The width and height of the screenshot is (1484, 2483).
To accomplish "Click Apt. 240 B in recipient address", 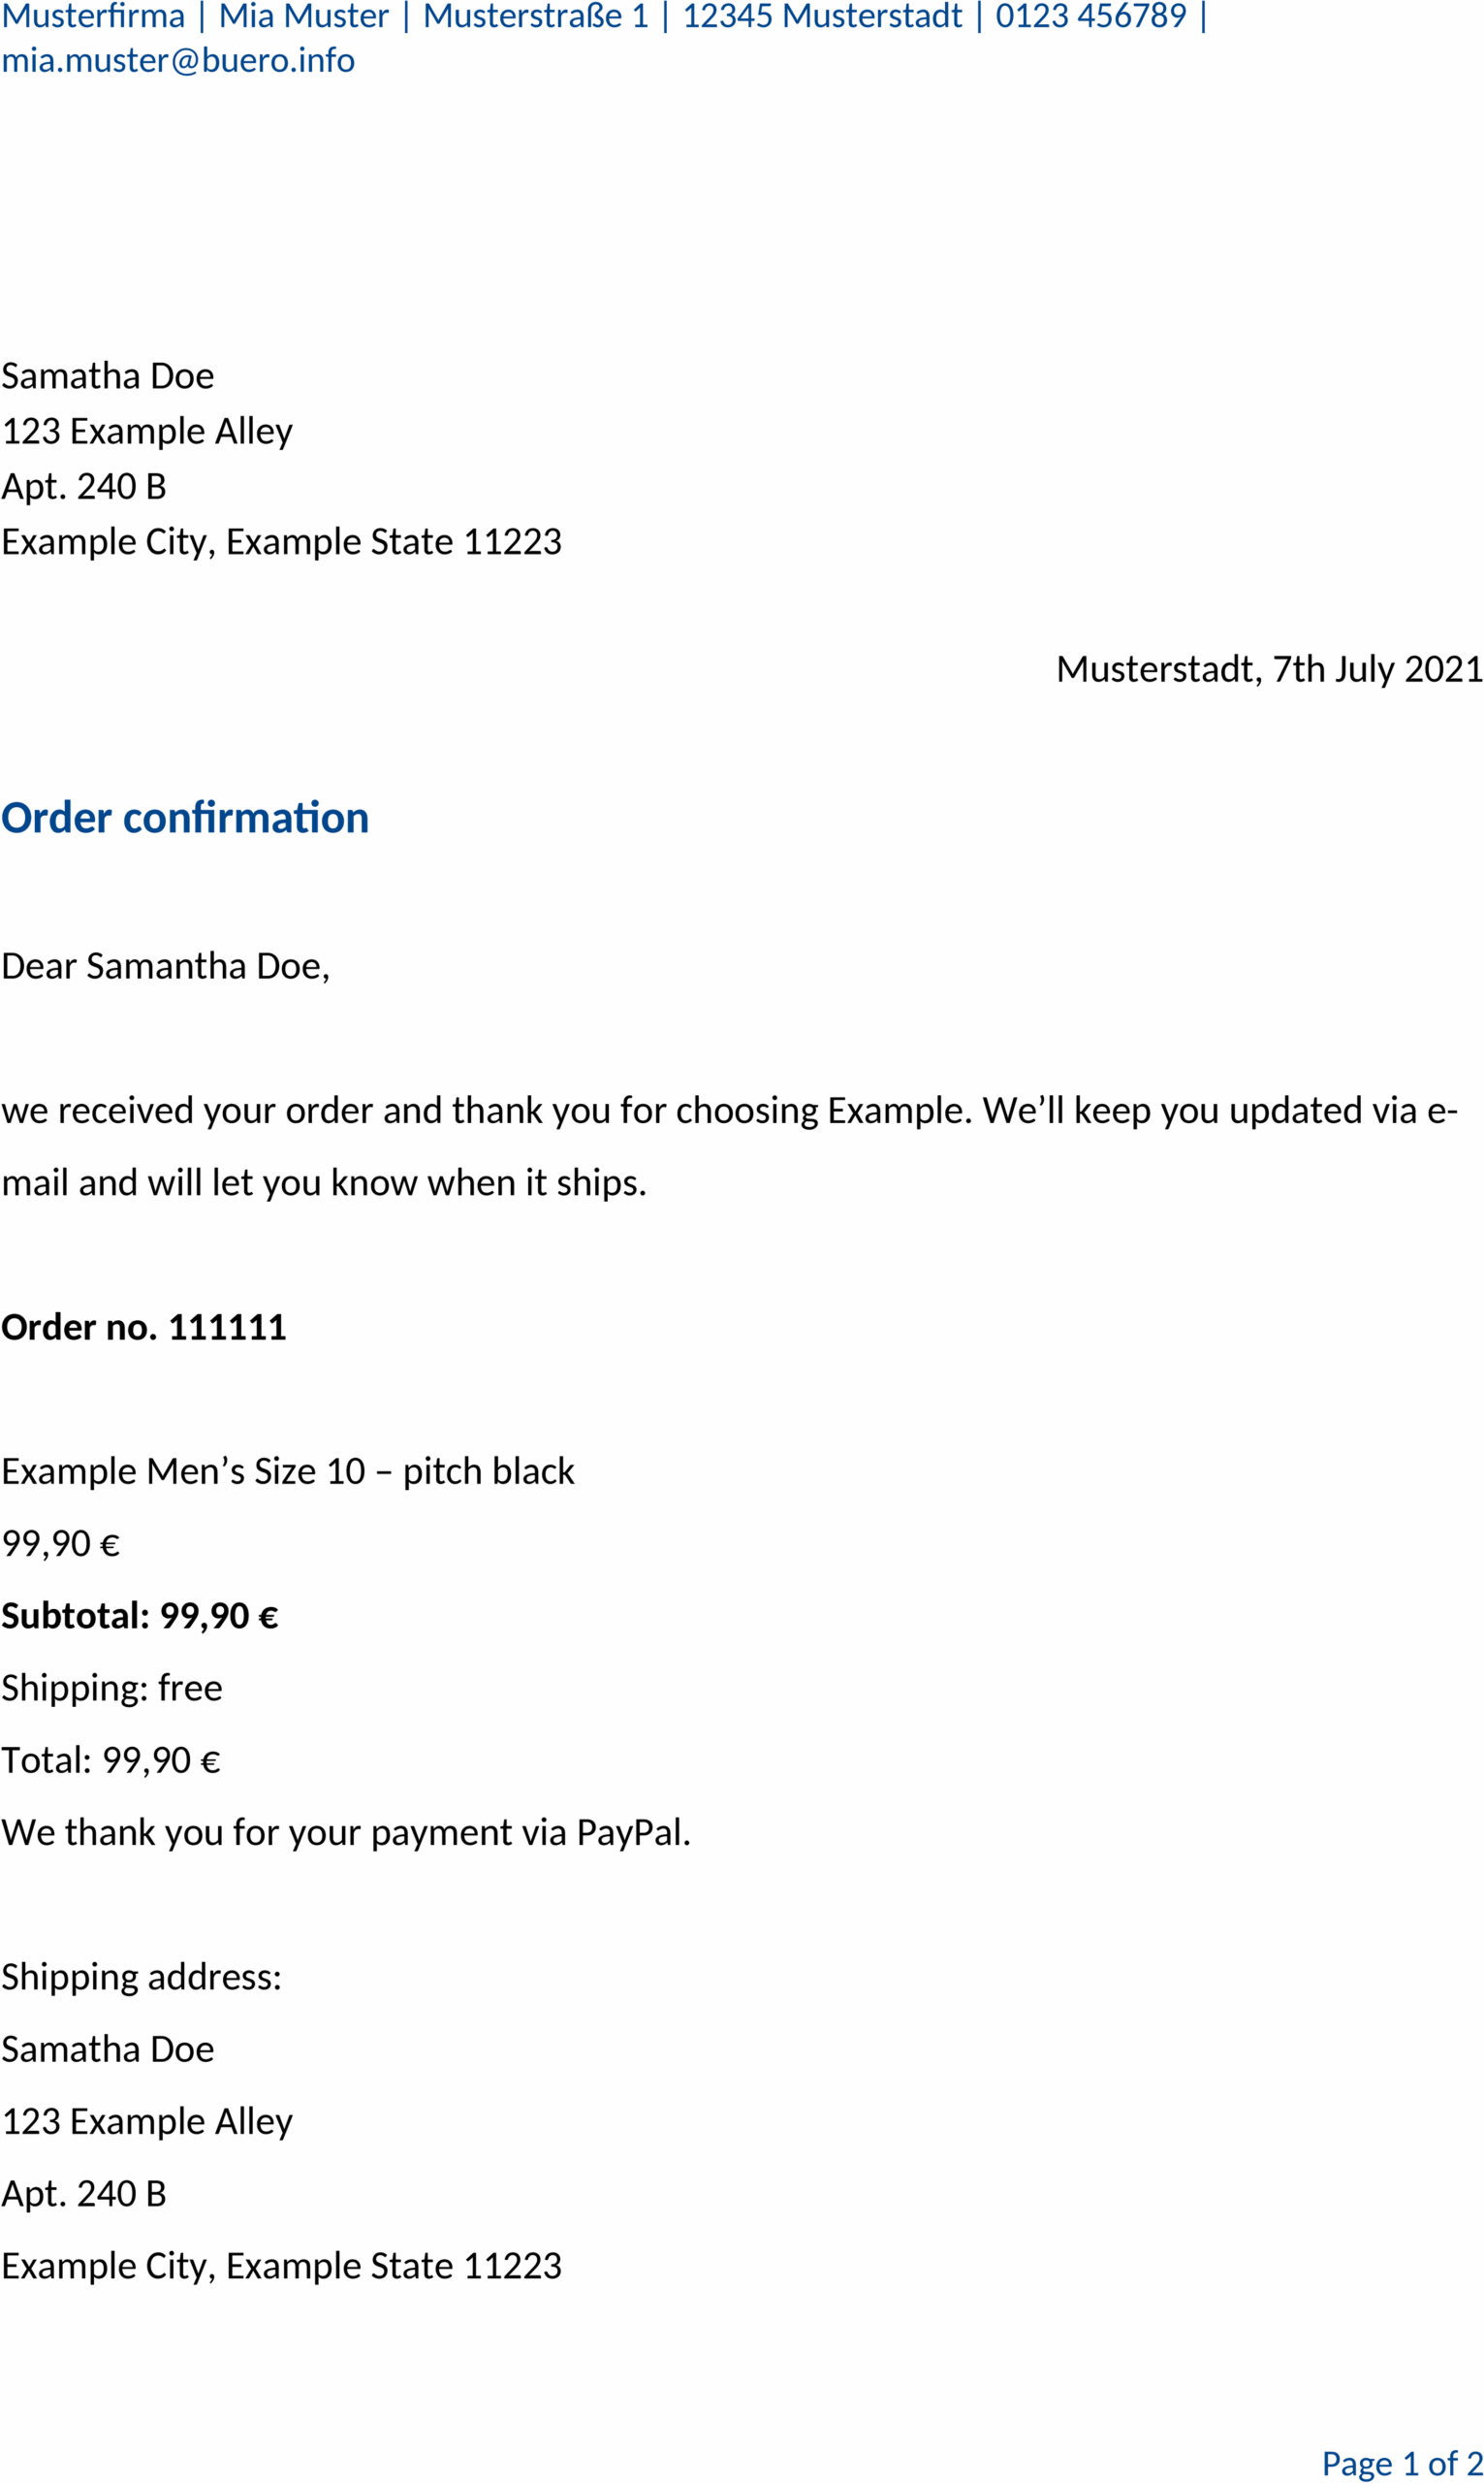I will tap(83, 486).
